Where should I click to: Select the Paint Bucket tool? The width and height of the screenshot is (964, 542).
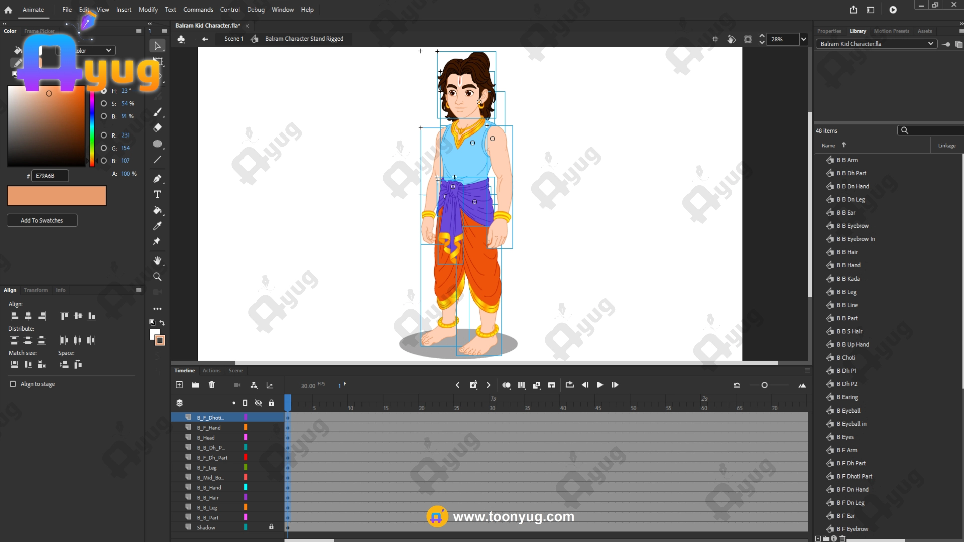point(157,210)
